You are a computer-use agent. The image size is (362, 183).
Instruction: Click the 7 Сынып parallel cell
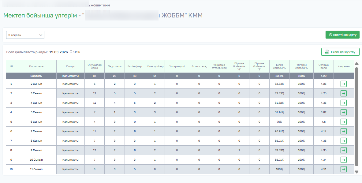(x=36, y=131)
